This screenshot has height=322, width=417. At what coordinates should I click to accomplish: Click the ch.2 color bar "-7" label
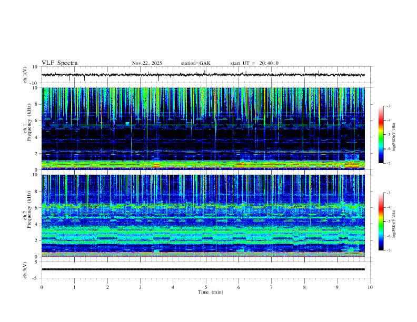click(388, 250)
